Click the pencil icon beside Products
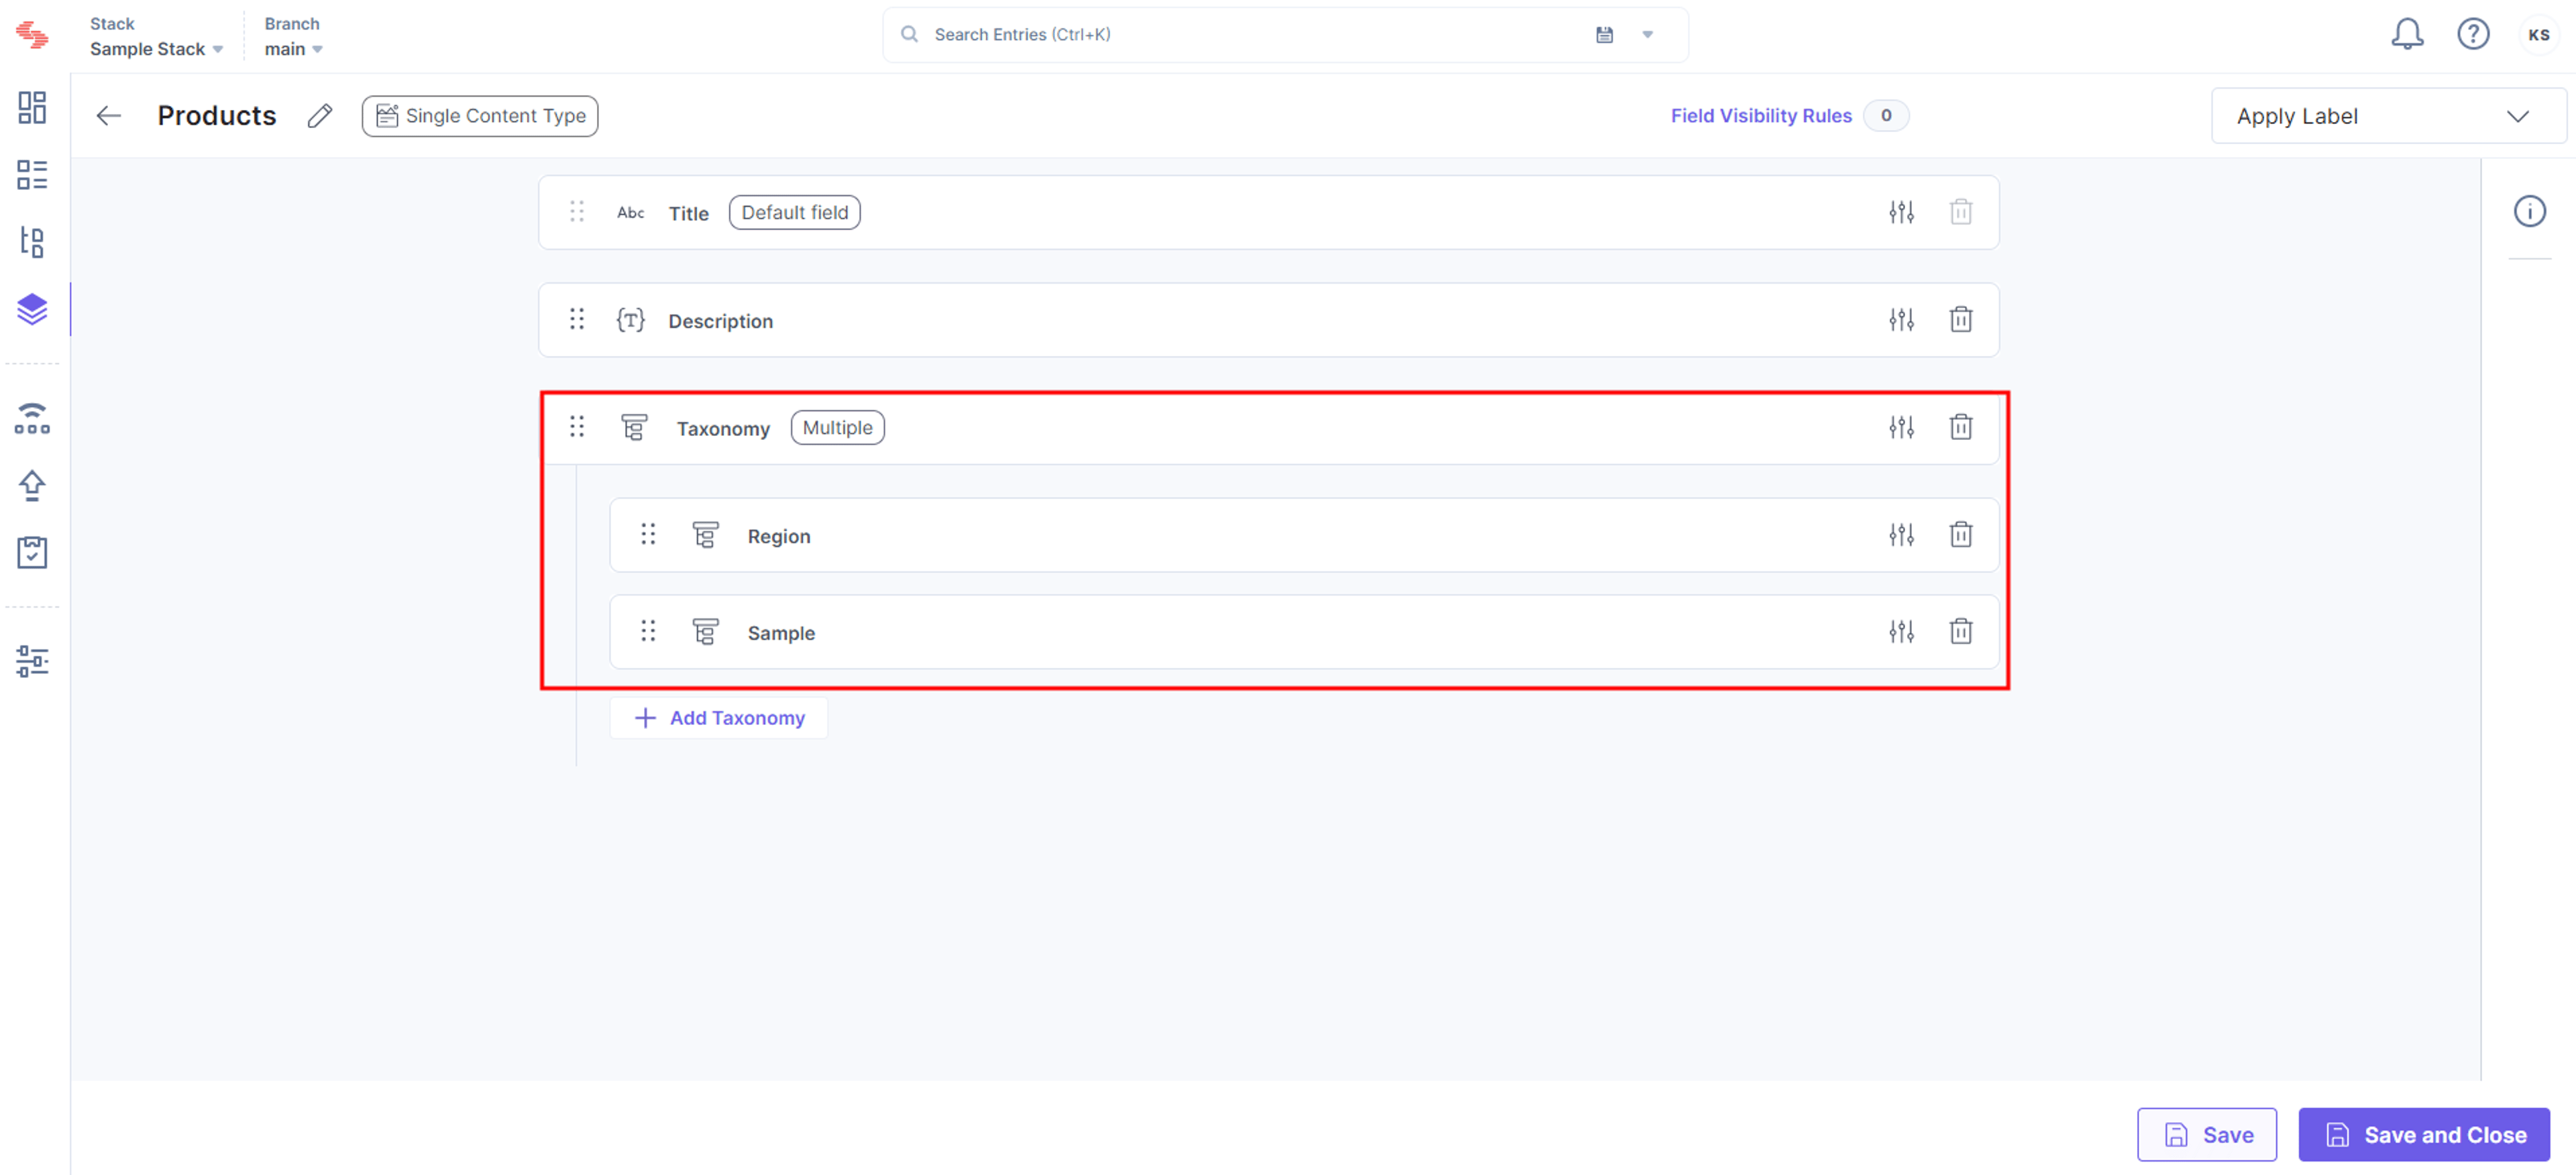The height and width of the screenshot is (1175, 2576). pos(320,116)
